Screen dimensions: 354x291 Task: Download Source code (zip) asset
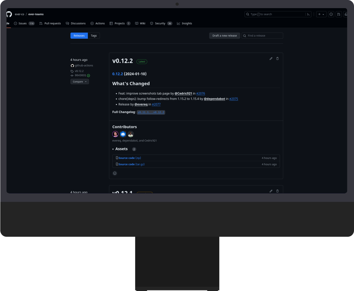tap(130, 158)
